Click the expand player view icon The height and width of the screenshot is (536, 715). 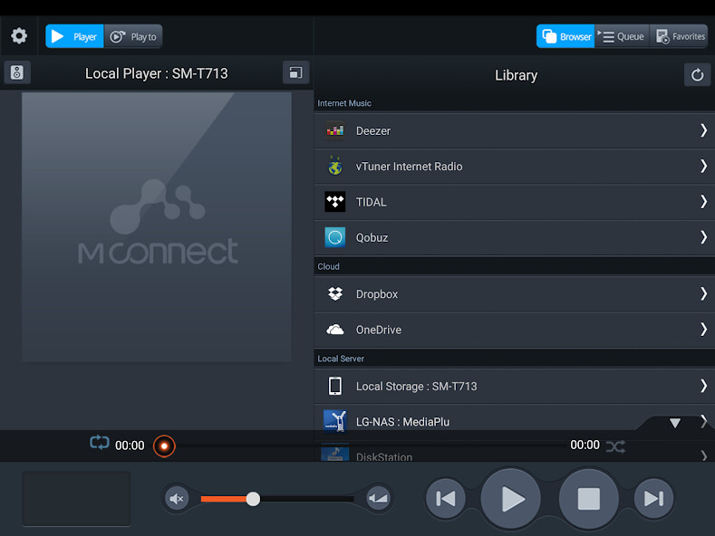[x=295, y=72]
